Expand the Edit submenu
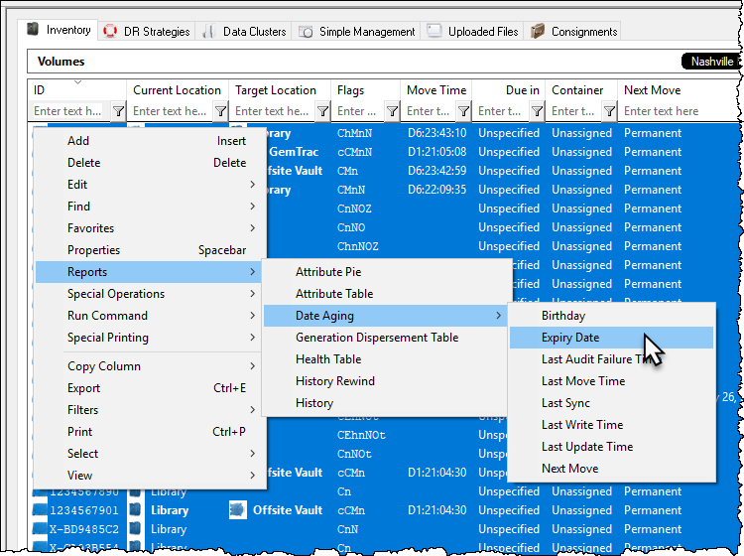 (148, 185)
